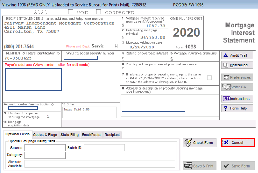Click the Batch ID input field
Viewport: 258px width, 173px height.
(x=104, y=148)
